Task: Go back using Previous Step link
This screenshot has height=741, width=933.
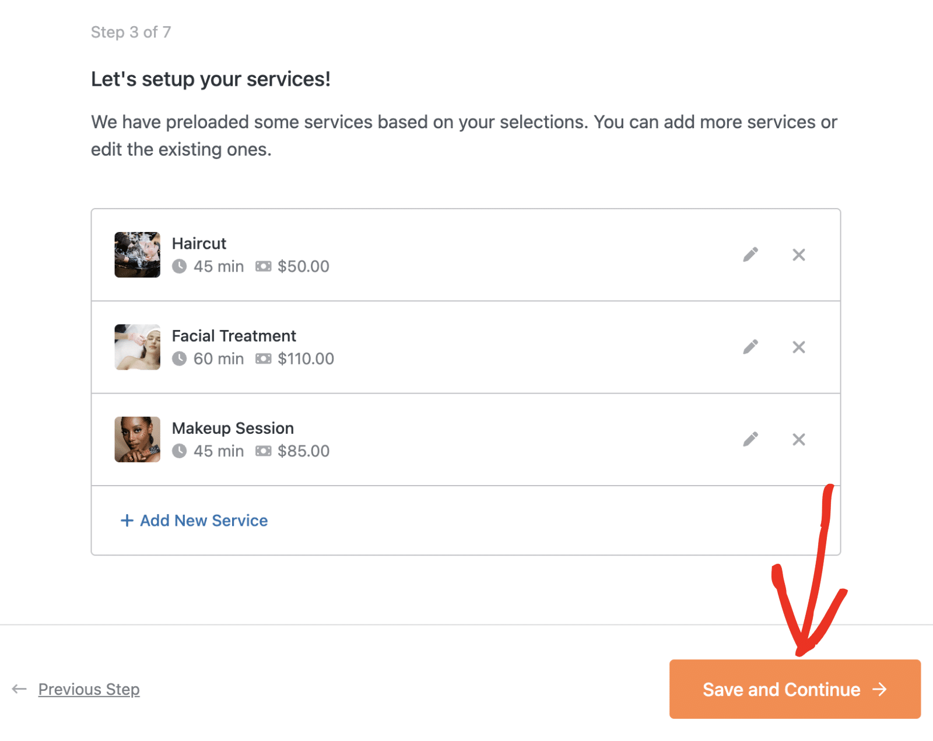Action: [88, 689]
